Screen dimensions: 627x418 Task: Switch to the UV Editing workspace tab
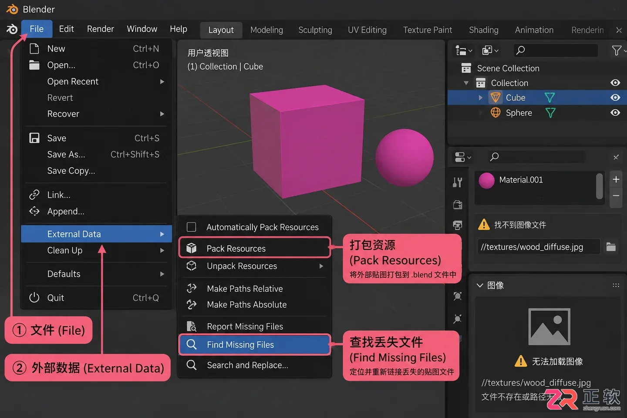pyautogui.click(x=367, y=30)
